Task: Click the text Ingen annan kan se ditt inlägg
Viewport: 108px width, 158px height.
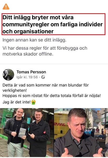Action: click(34, 40)
